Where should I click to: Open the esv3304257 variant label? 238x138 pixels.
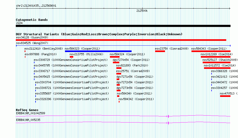(224, 88)
